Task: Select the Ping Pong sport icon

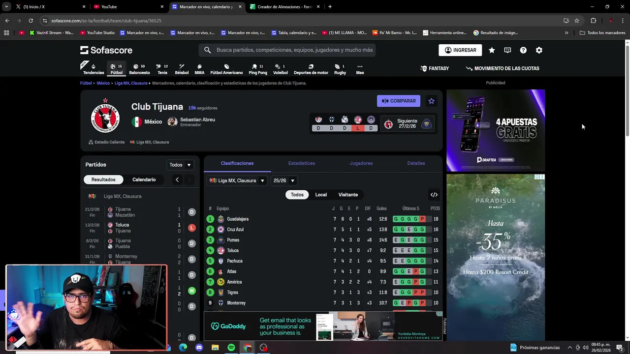Action: [258, 69]
